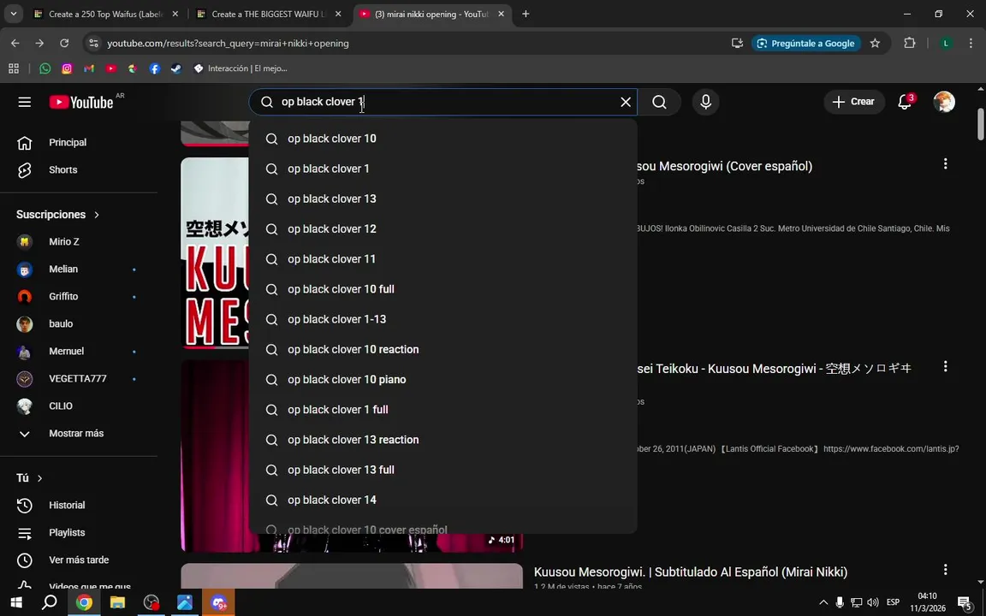Screen dimensions: 986x616
Task: Show hidden system tray icons
Action: coord(823,603)
